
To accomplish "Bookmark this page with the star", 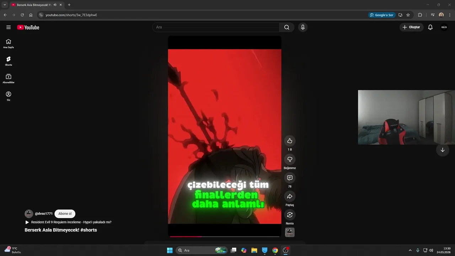I will 408,15.
